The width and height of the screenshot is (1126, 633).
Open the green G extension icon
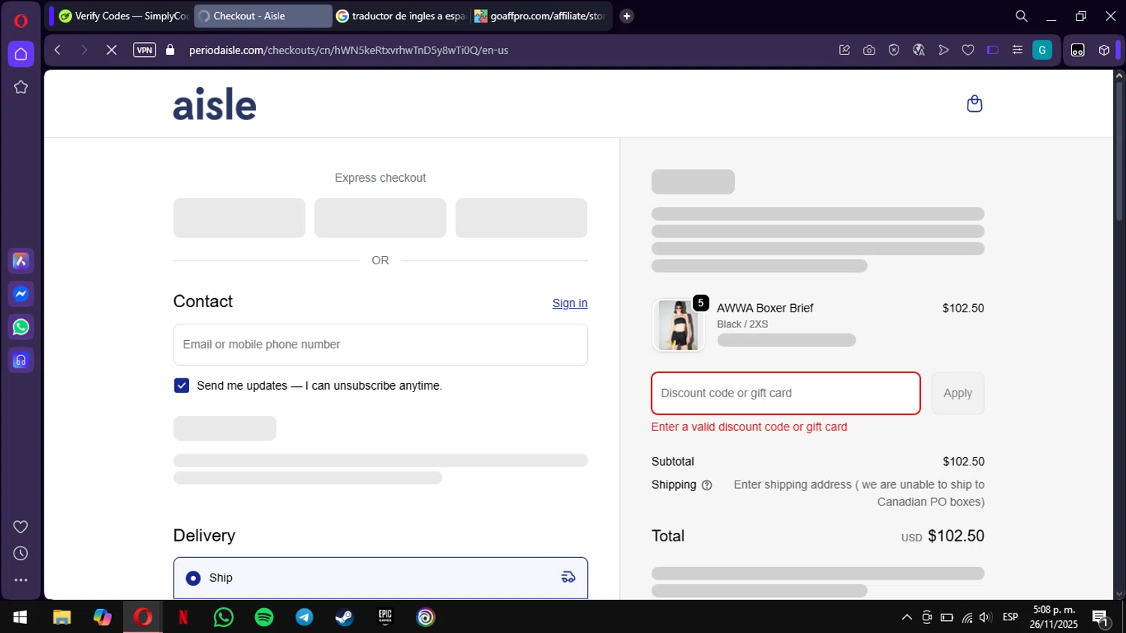point(1043,50)
